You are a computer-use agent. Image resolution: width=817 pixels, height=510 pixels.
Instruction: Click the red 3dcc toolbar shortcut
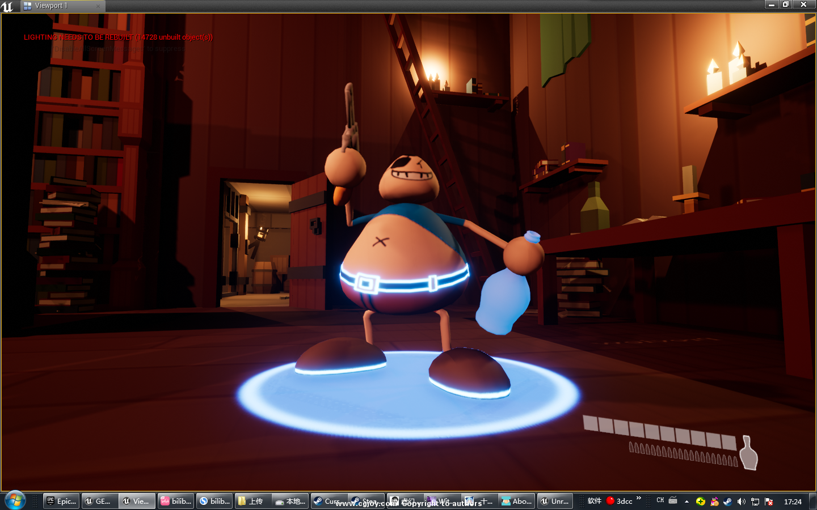coord(619,501)
